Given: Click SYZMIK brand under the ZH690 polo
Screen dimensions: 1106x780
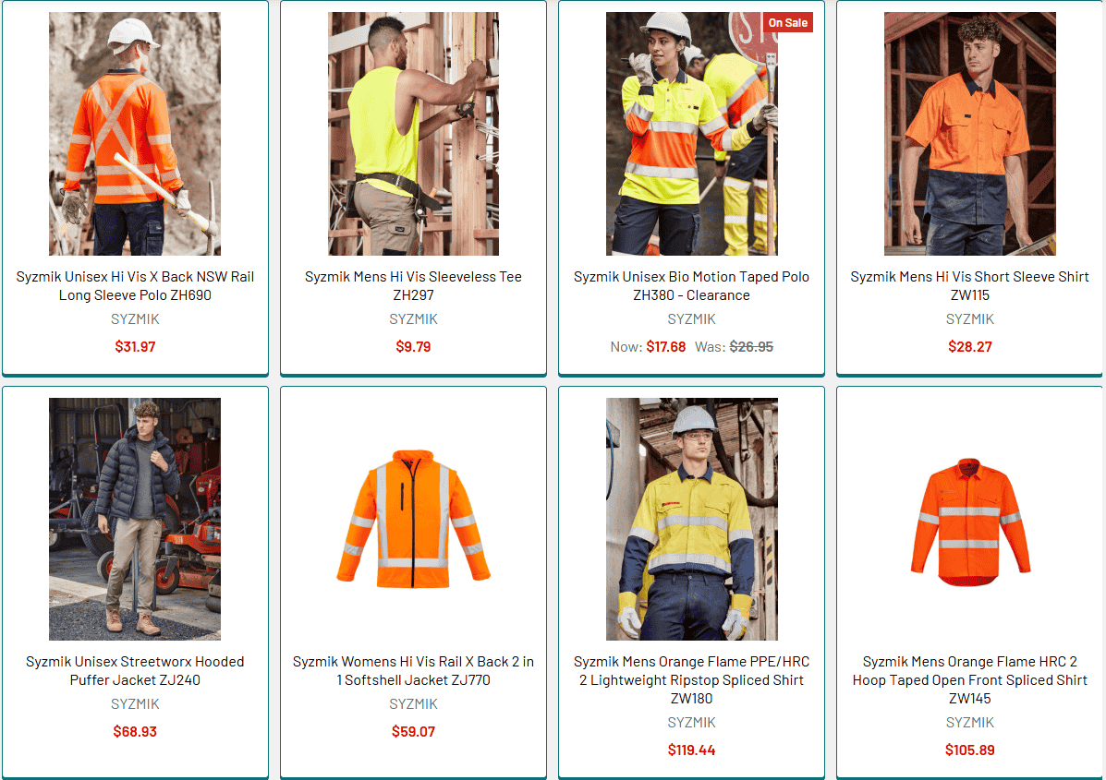Looking at the screenshot, I should [135, 319].
